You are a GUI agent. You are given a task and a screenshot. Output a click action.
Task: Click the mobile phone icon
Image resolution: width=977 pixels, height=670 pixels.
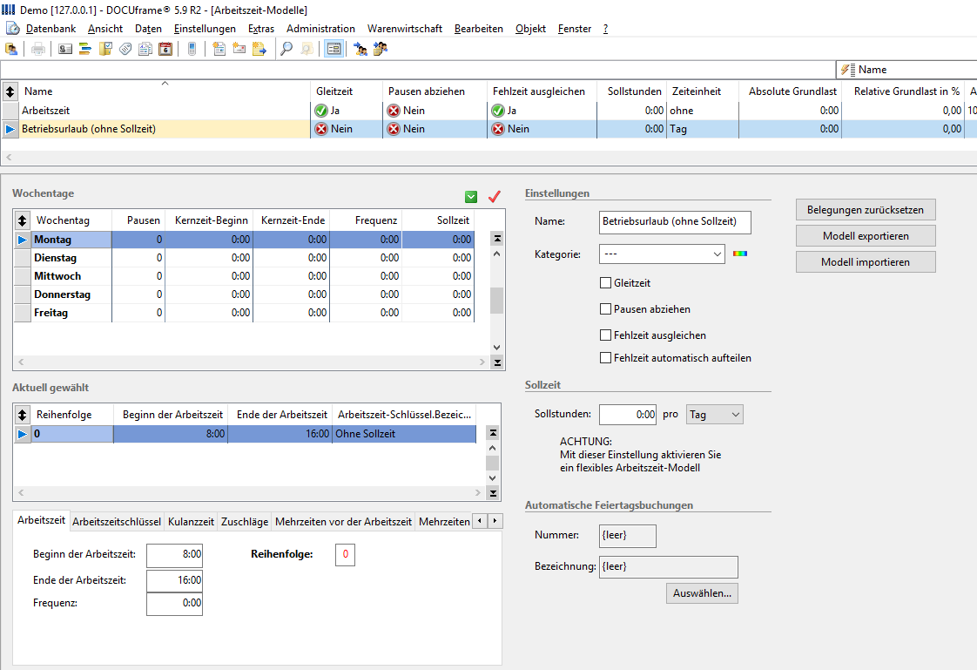click(x=192, y=49)
